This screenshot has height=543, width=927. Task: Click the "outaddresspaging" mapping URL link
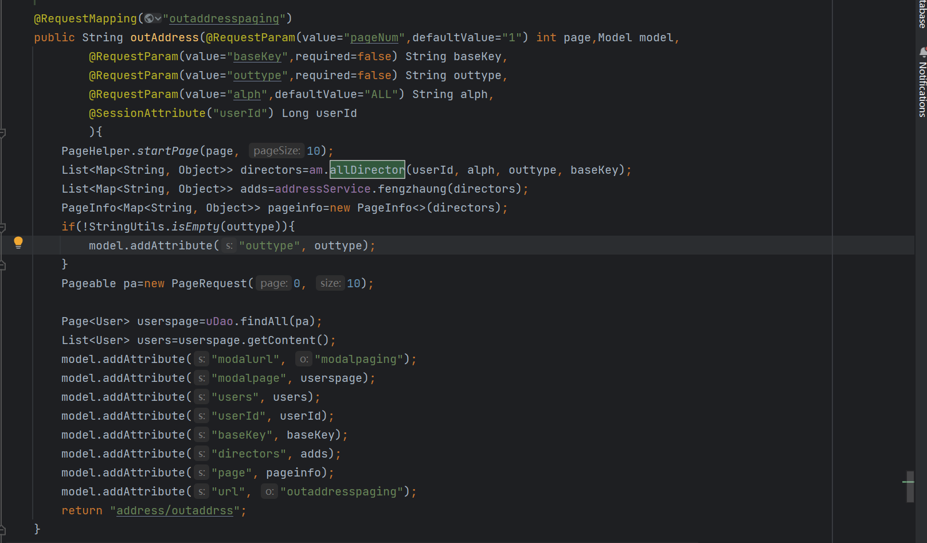click(224, 18)
